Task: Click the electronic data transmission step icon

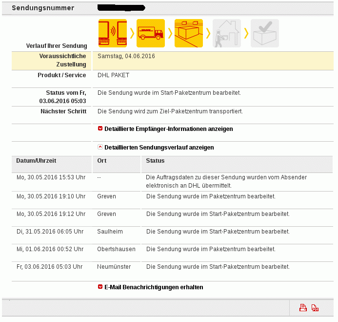Action: pos(113,33)
